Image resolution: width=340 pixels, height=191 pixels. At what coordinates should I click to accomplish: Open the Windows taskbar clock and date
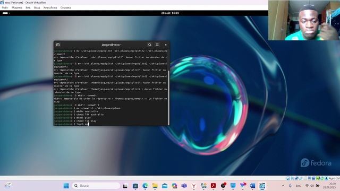pyautogui.click(x=329, y=186)
